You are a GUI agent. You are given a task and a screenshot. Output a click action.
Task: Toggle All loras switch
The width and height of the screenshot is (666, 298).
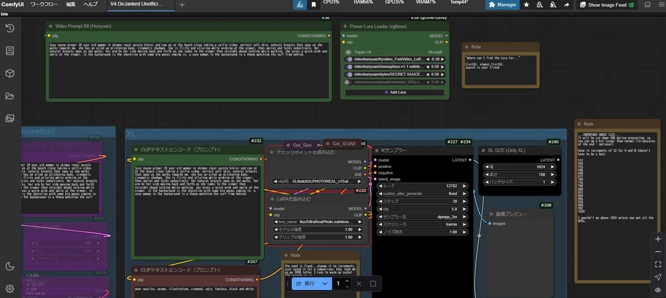coord(349,52)
